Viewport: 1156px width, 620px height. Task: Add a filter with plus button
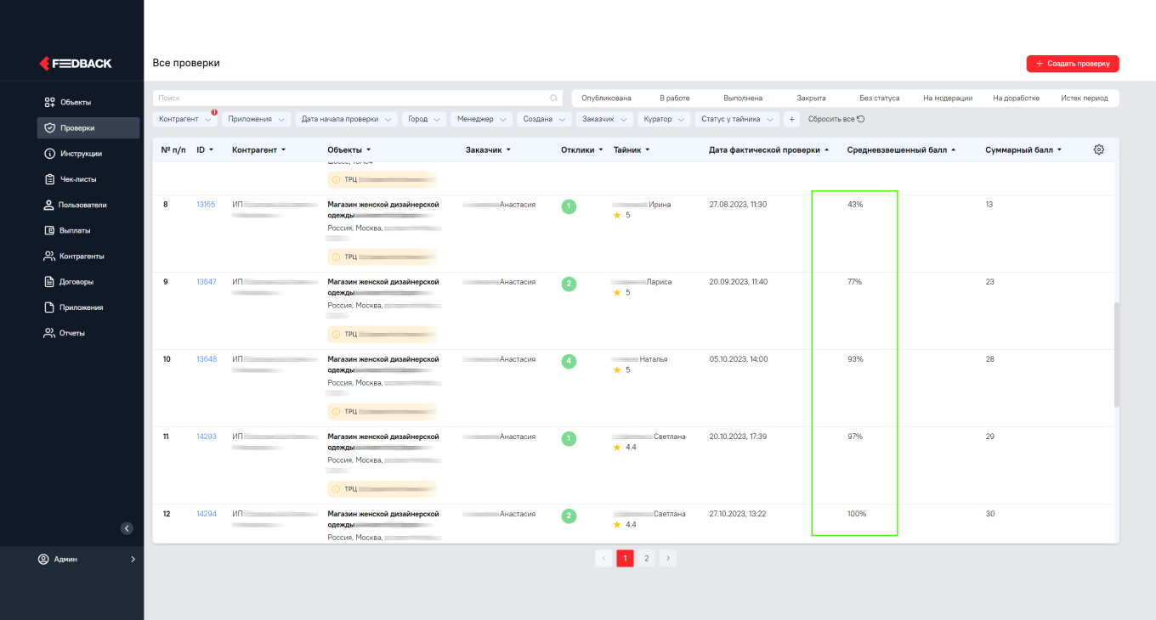click(x=791, y=120)
